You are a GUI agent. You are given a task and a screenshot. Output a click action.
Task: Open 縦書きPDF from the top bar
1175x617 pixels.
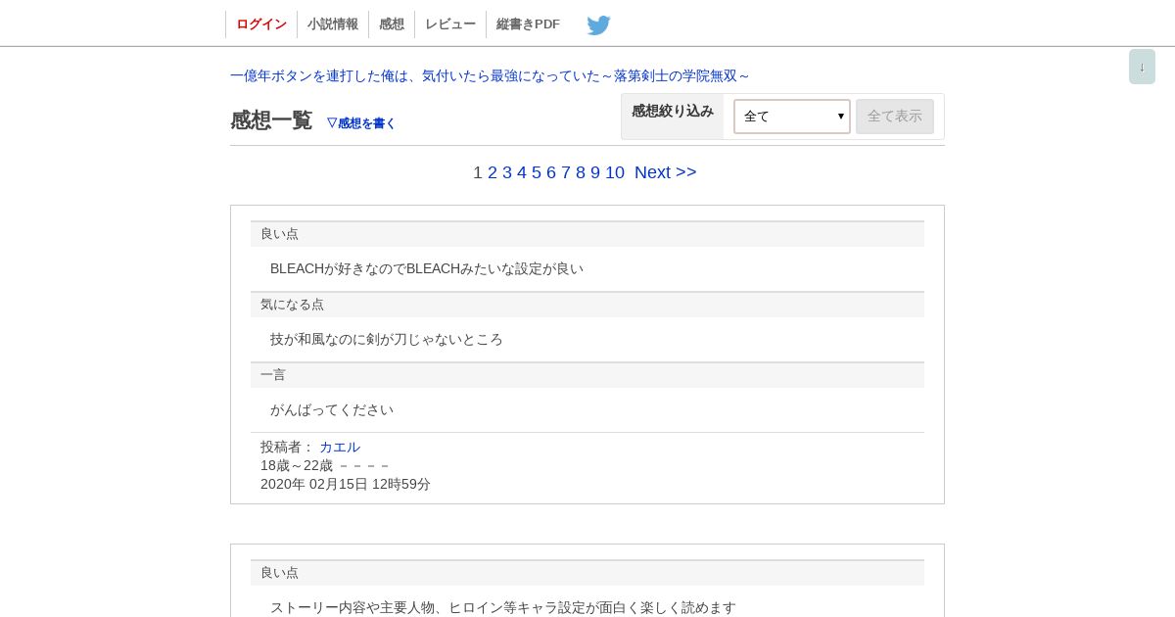pos(528,24)
